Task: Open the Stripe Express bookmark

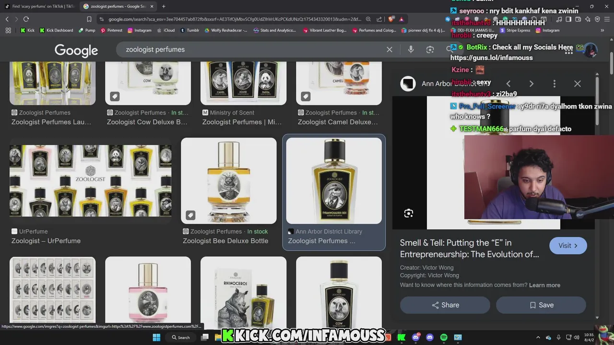Action: point(515,30)
